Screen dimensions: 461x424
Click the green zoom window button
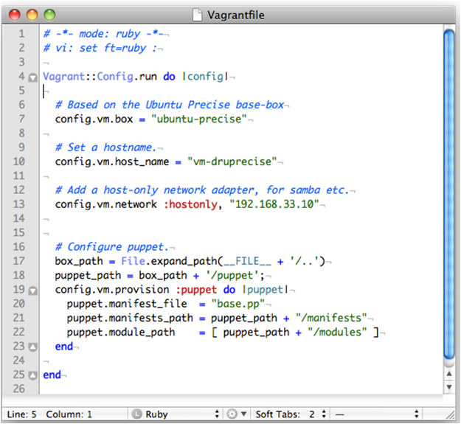click(x=49, y=14)
